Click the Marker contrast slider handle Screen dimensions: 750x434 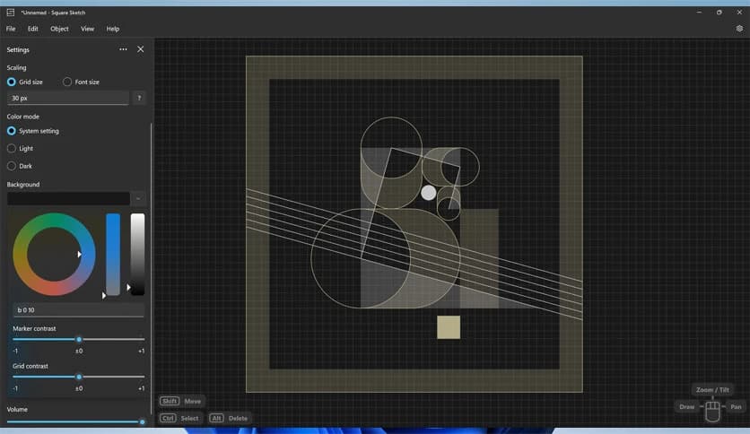[x=79, y=339]
